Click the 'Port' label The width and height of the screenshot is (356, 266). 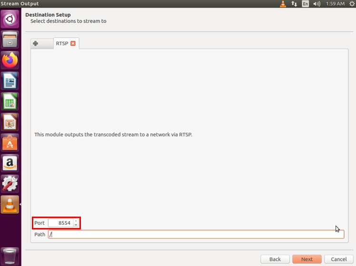pos(40,223)
